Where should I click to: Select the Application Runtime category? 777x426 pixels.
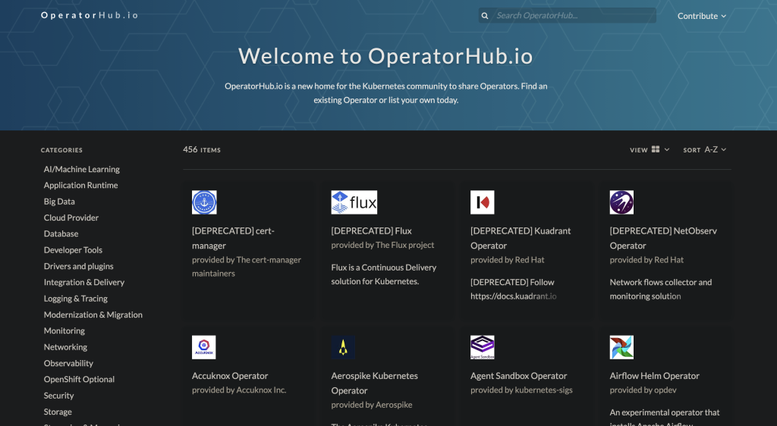coord(80,185)
